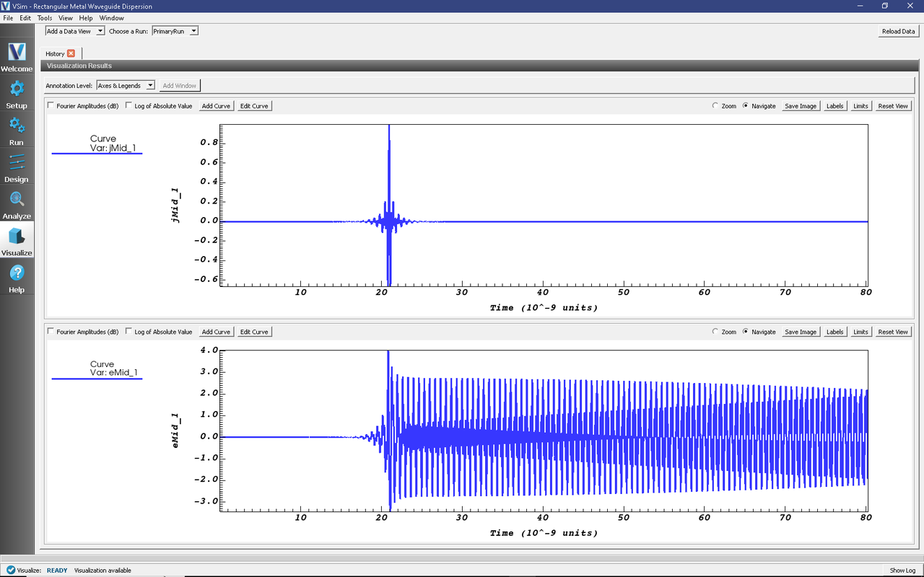Open the View menu
Viewport: 924px width, 577px height.
pyautogui.click(x=65, y=17)
